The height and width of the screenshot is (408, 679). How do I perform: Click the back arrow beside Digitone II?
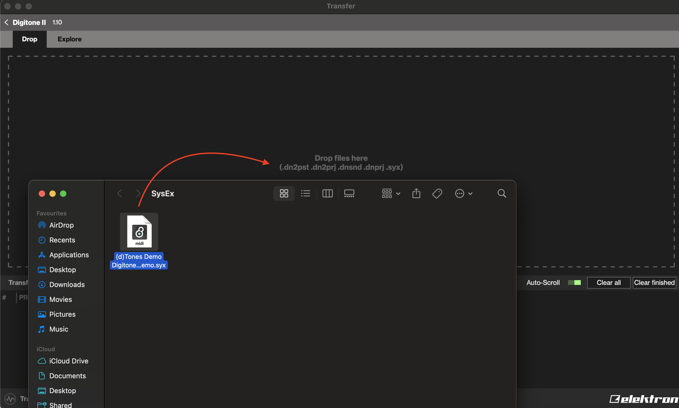click(x=7, y=22)
